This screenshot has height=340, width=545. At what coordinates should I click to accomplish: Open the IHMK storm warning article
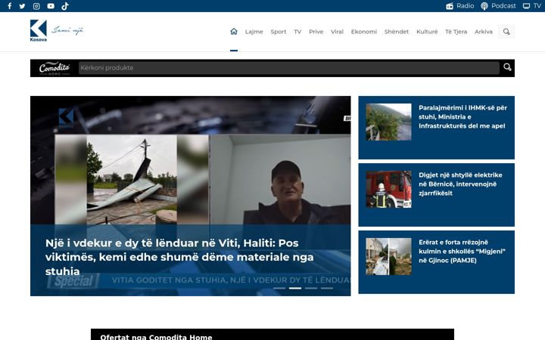coord(462,117)
